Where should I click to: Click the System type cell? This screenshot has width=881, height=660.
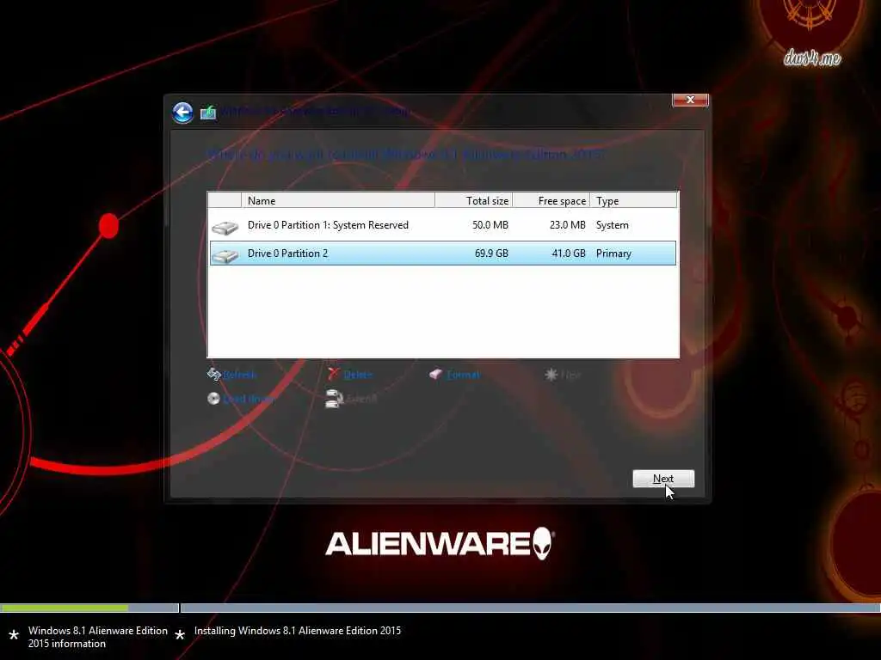613,225
